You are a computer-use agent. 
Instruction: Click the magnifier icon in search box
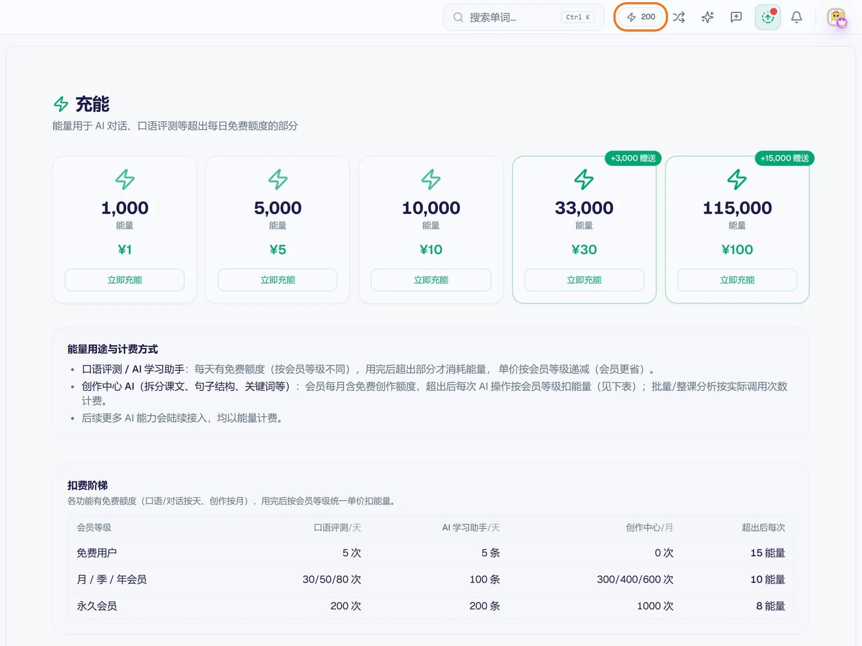(x=458, y=17)
